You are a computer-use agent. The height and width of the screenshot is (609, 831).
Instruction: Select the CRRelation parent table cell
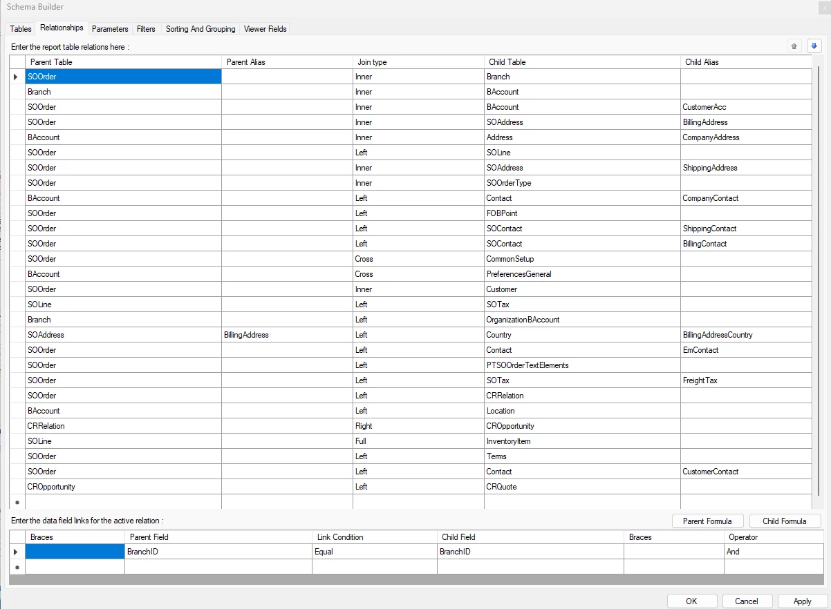123,426
